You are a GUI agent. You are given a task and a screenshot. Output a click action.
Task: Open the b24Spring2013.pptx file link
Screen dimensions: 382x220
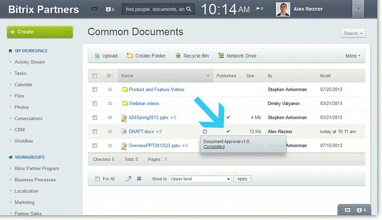pos(149,117)
